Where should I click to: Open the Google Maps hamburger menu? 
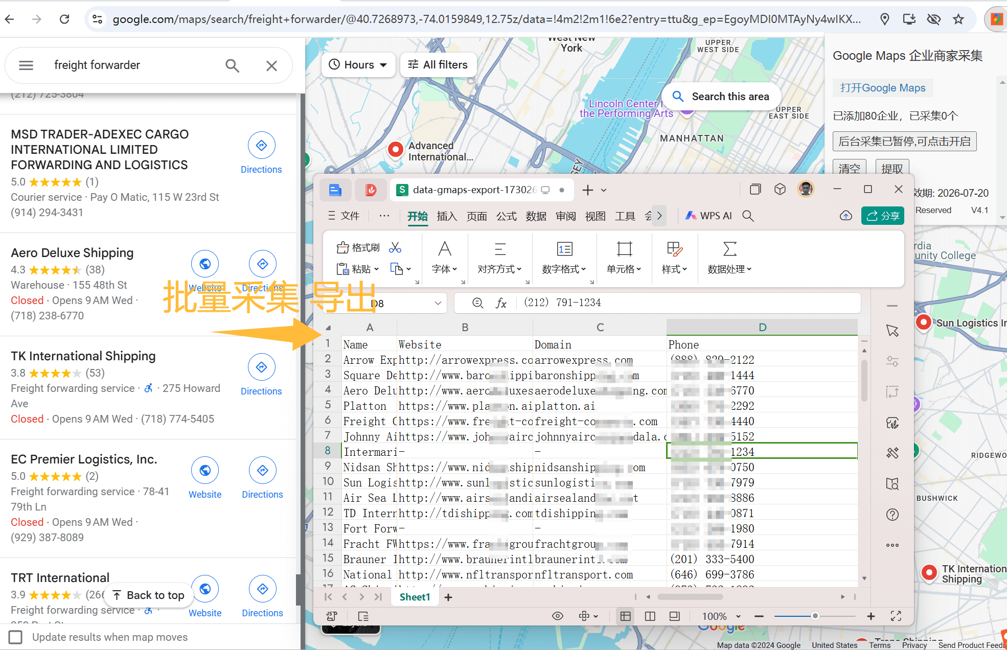click(26, 65)
